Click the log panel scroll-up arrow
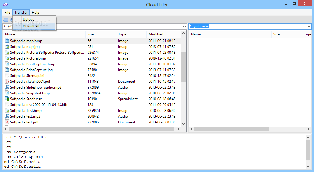 (308, 137)
